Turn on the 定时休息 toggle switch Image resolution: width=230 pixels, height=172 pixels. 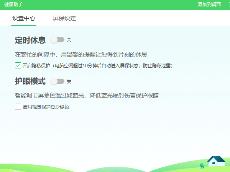pos(58,40)
